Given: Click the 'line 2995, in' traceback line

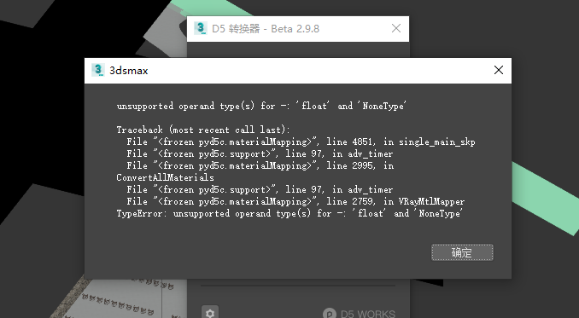Looking at the screenshot, I should click(x=260, y=165).
